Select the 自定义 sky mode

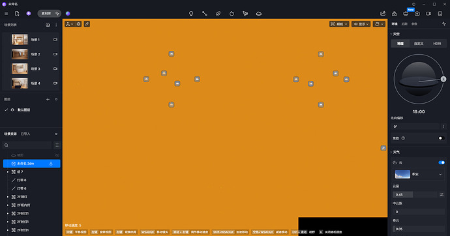(419, 44)
